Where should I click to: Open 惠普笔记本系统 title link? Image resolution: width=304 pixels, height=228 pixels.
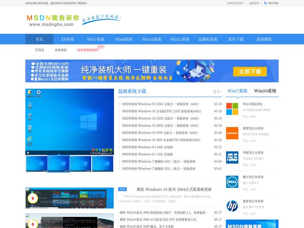click(x=253, y=201)
